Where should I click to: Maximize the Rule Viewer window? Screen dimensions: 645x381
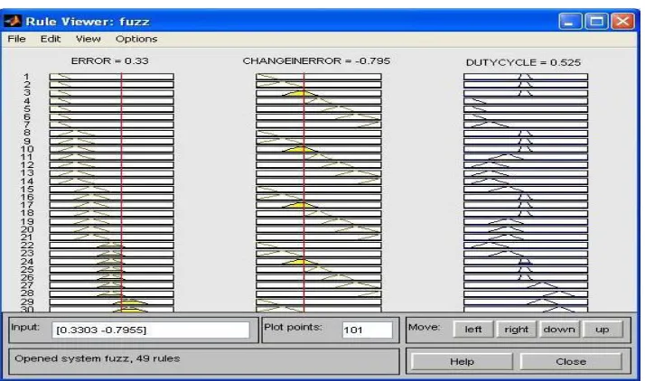tap(596, 21)
